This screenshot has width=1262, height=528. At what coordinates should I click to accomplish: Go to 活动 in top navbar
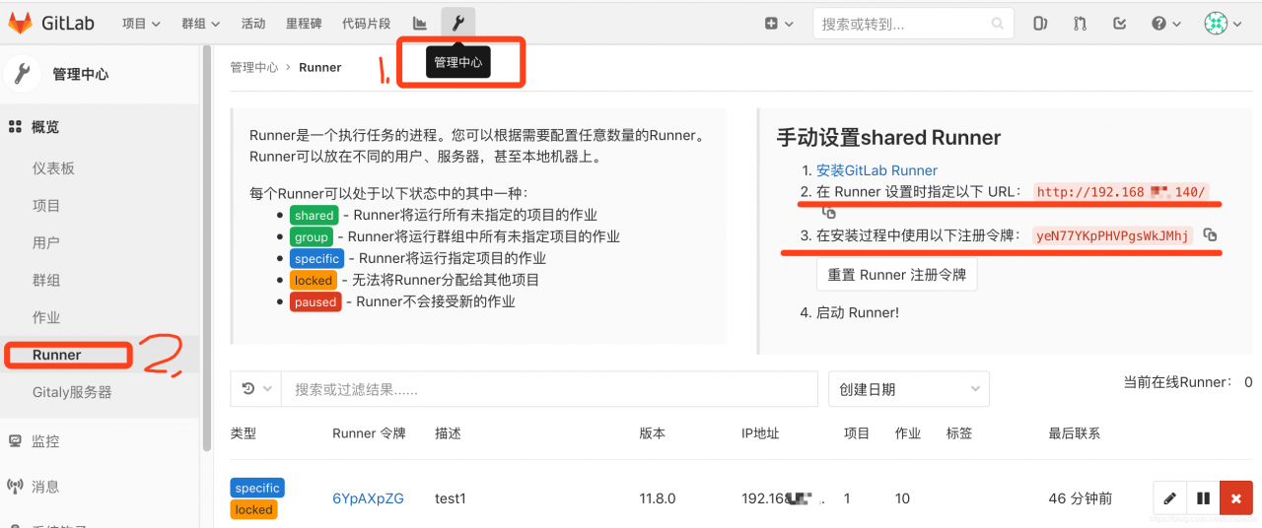(x=253, y=24)
